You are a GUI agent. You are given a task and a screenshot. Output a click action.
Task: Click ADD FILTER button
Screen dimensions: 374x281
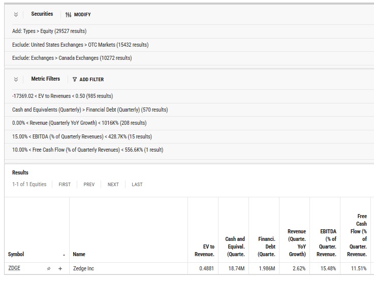[x=88, y=79]
